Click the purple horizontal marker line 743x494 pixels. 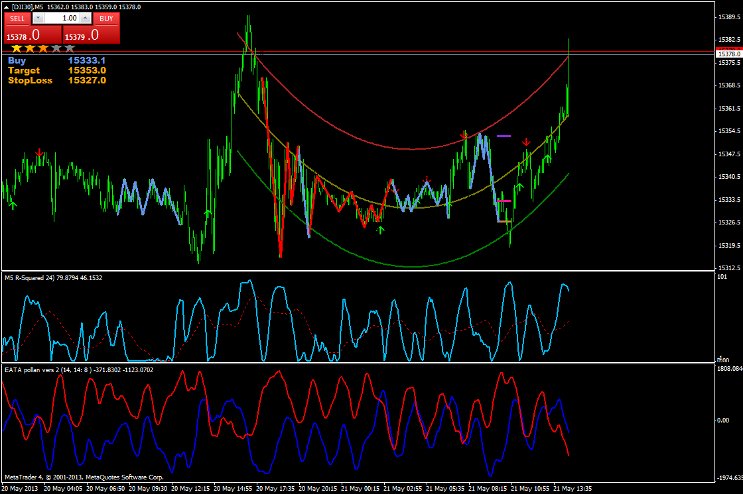[x=504, y=136]
